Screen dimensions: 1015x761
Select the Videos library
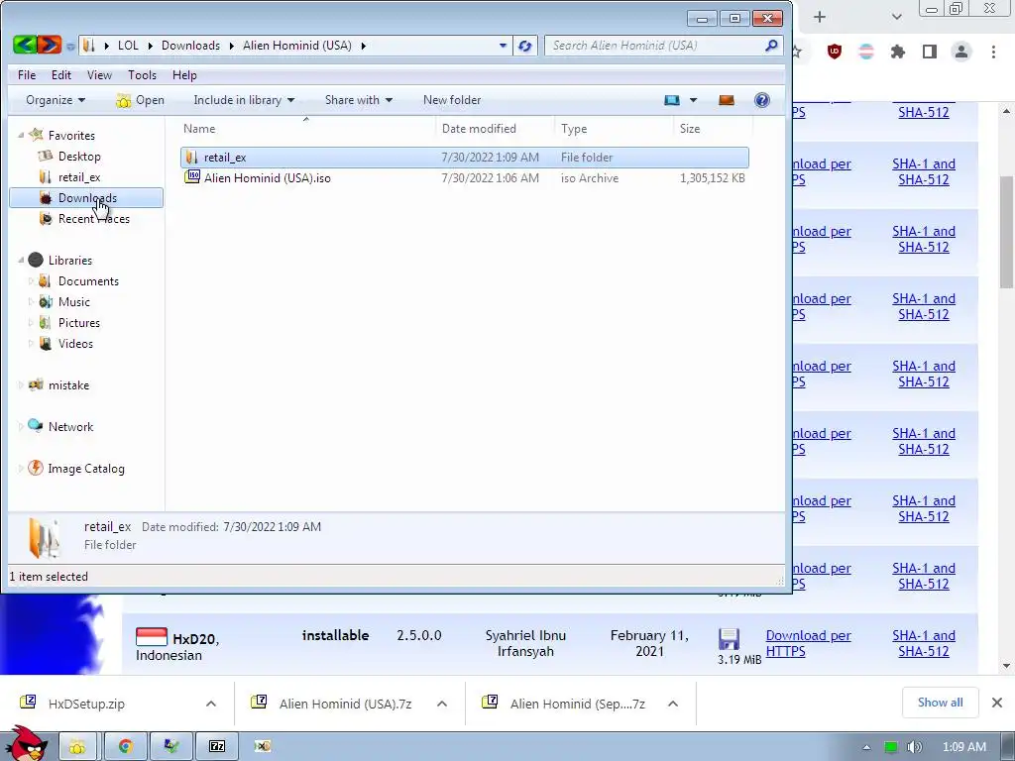[x=75, y=343]
